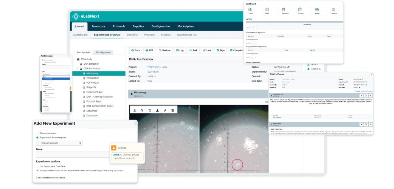Screen dimensions: 394x189
Task: Toggle Assign collaborators to this experiment checkbox
Action: click(37, 170)
